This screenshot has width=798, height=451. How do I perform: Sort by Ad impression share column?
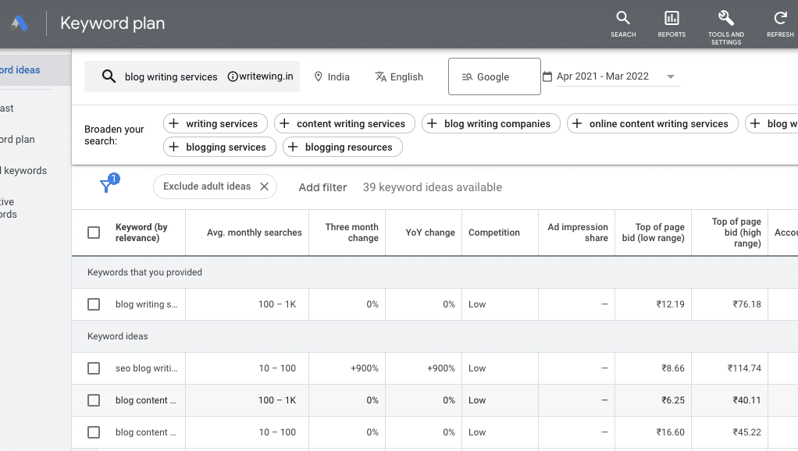pyautogui.click(x=578, y=233)
